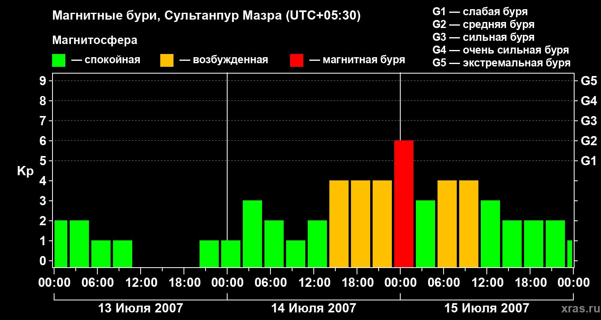Click the 'G2 — средняя буря' legend line
The width and height of the screenshot is (601, 320).
coord(484,24)
